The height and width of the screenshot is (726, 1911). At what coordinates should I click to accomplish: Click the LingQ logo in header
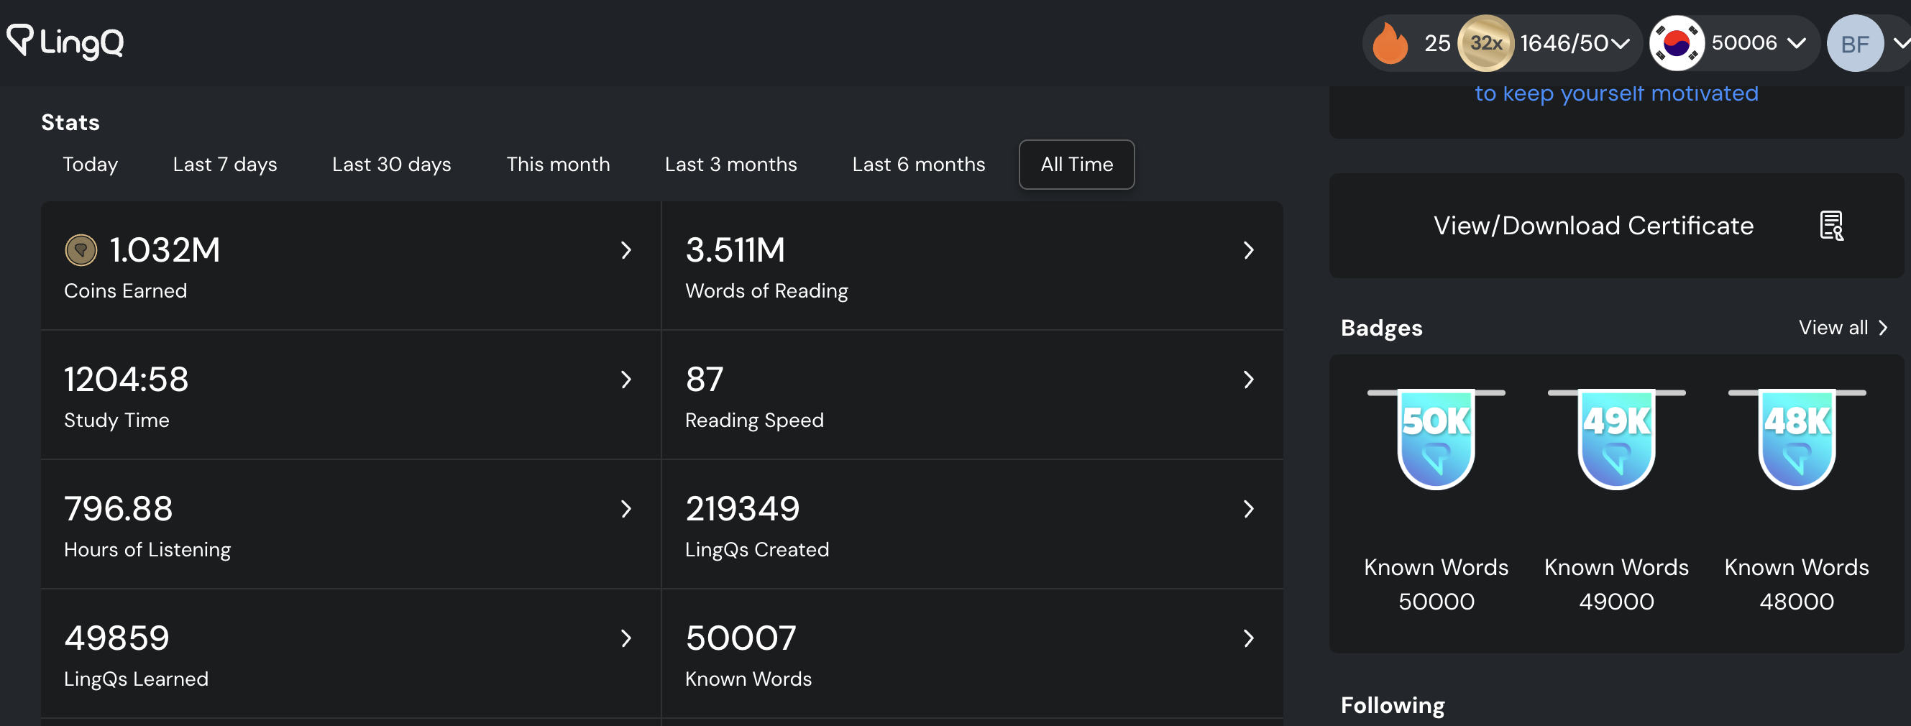(x=65, y=42)
